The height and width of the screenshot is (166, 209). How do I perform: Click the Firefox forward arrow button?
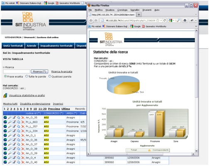96,20
